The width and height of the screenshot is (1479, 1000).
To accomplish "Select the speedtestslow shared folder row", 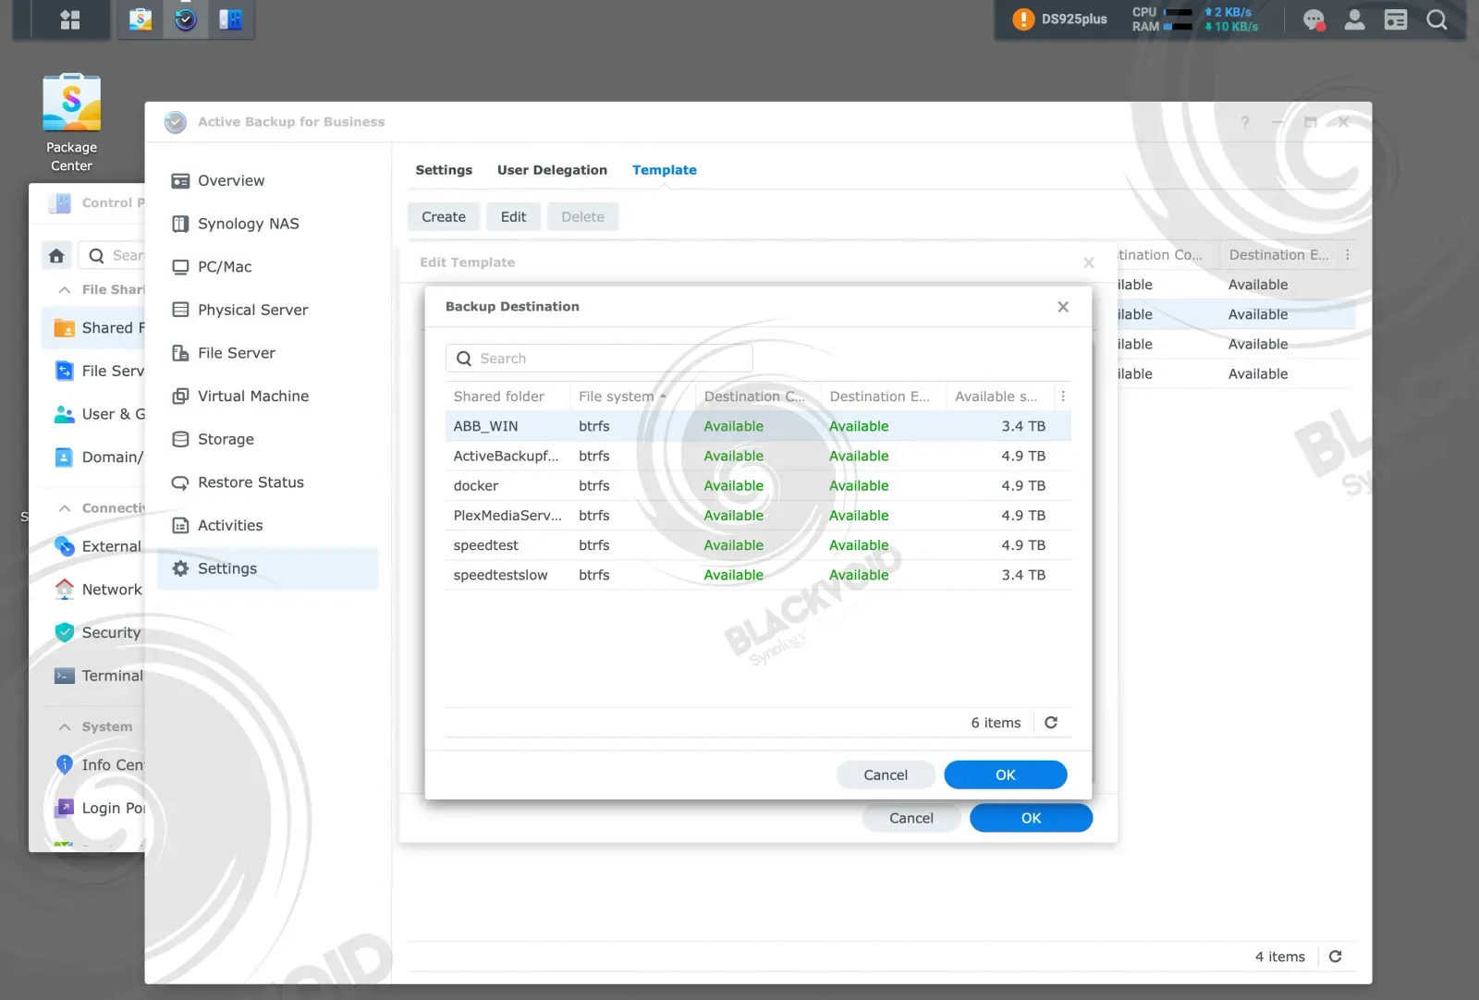I will coord(758,575).
